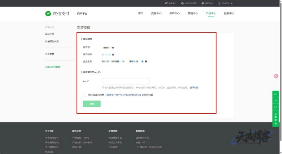
Task: Open 自助服务专区 footer link
Action: pyautogui.click(x=142, y=138)
